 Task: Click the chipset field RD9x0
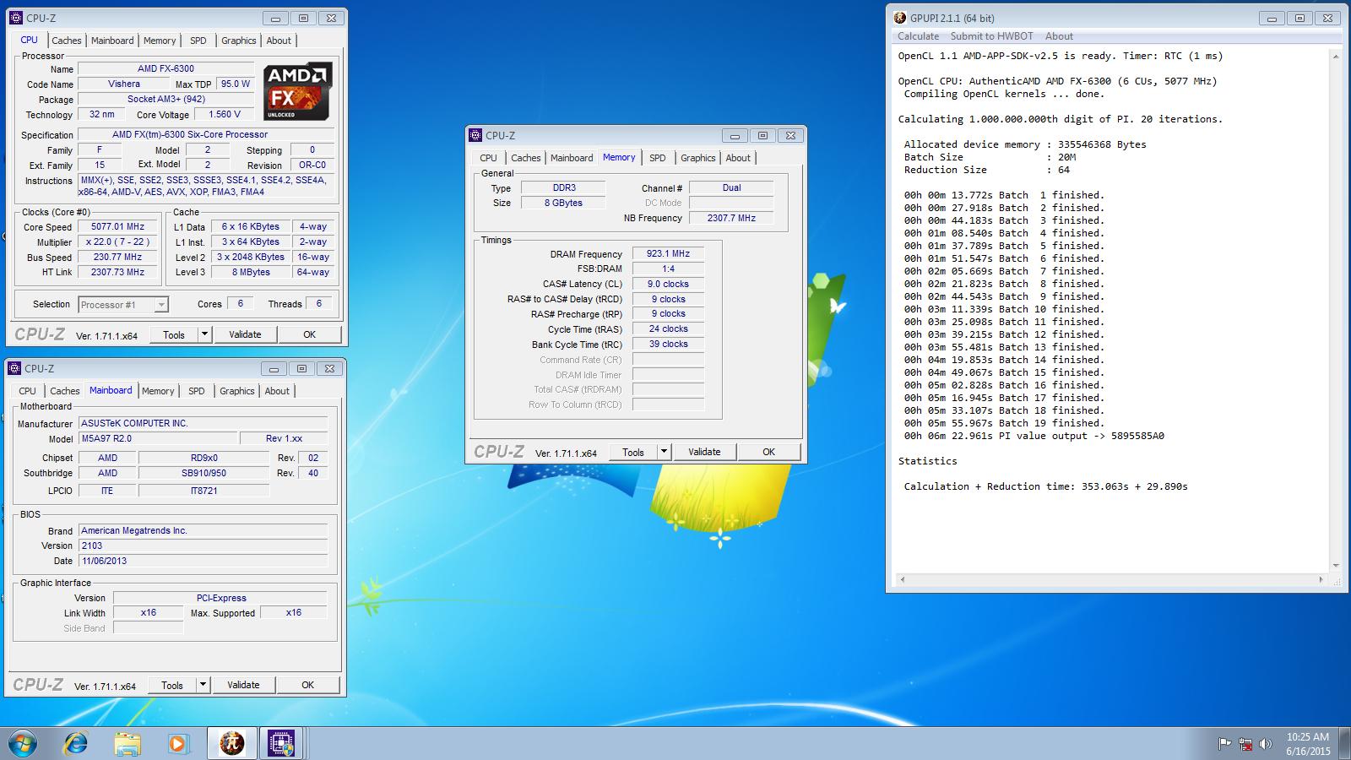click(203, 458)
